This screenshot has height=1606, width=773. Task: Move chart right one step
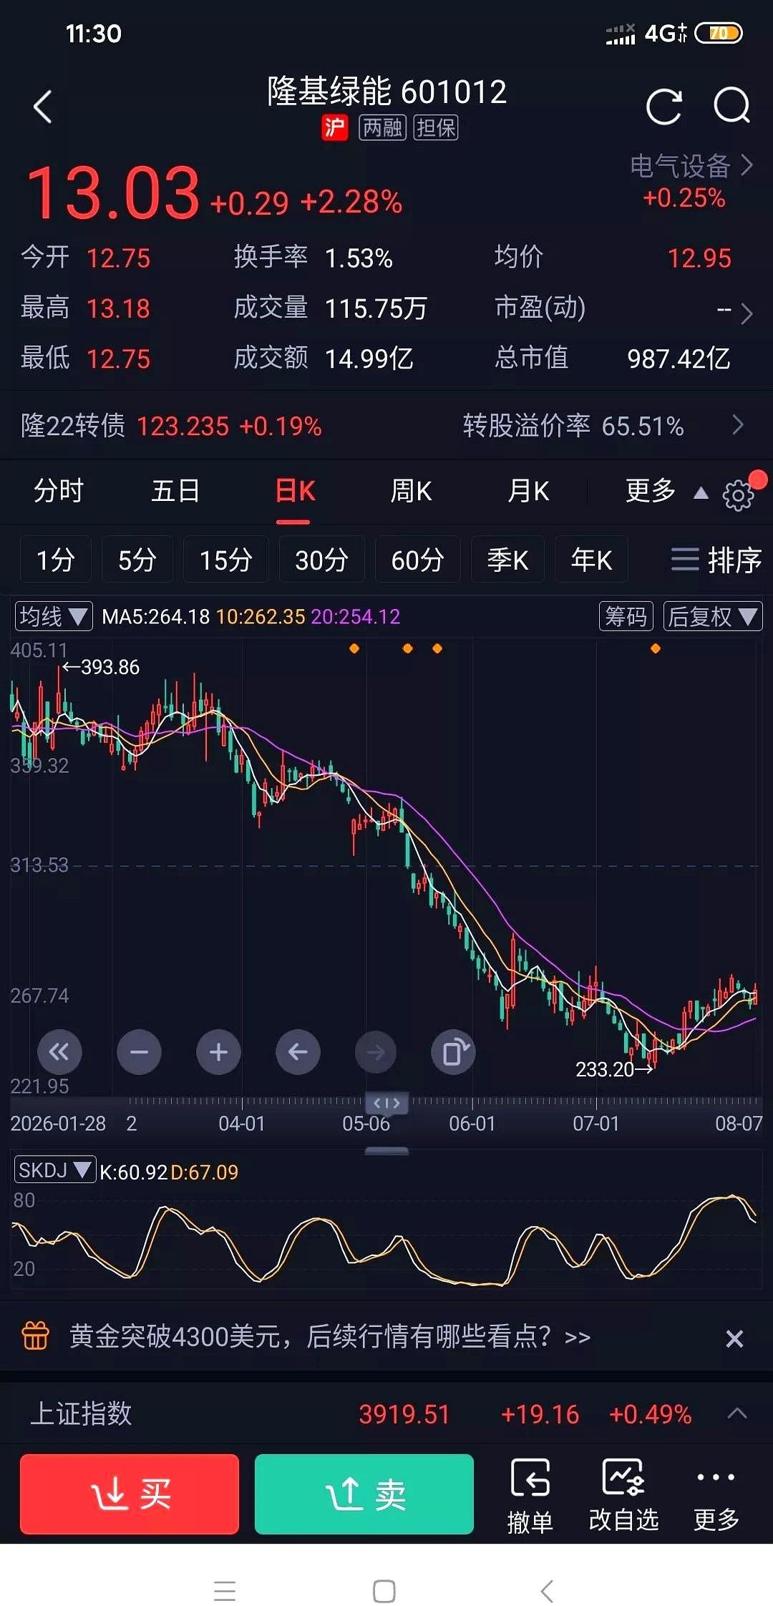(375, 1052)
